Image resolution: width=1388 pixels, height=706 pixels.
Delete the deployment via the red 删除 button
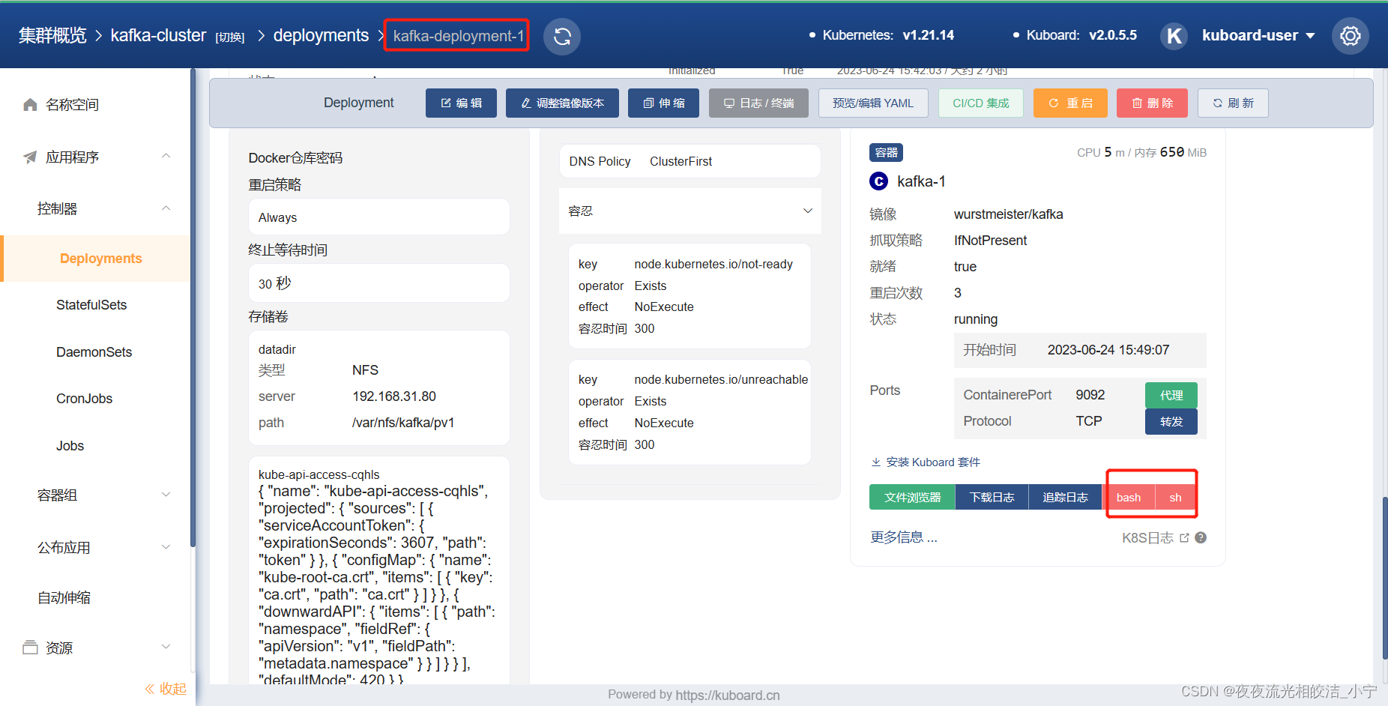tap(1152, 103)
